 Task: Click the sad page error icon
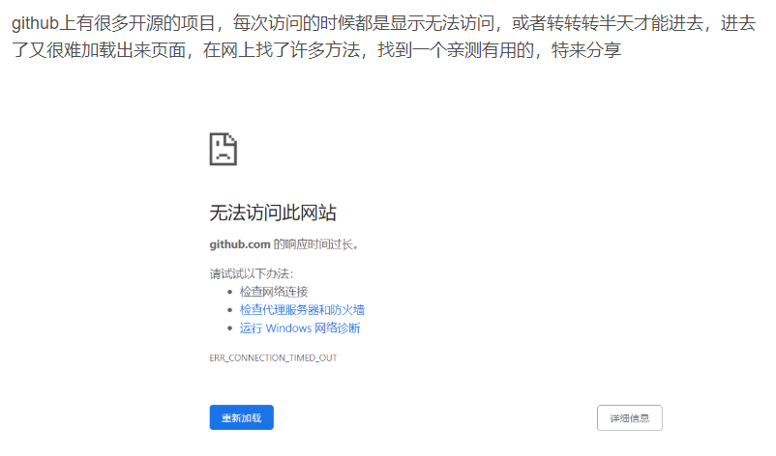click(x=224, y=149)
